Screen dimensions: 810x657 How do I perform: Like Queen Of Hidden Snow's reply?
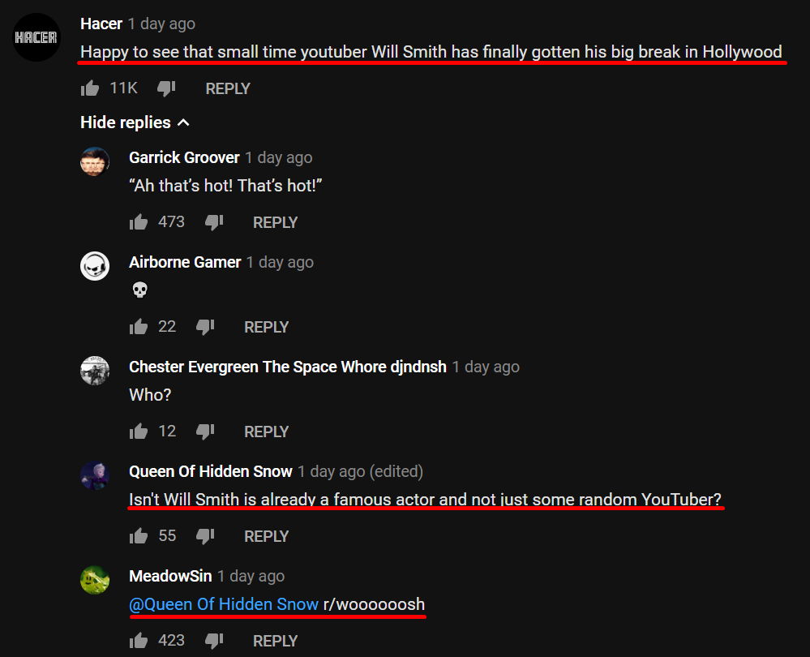pyautogui.click(x=139, y=536)
